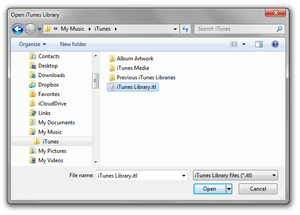
Task: Click New folder
Action: tap(73, 44)
